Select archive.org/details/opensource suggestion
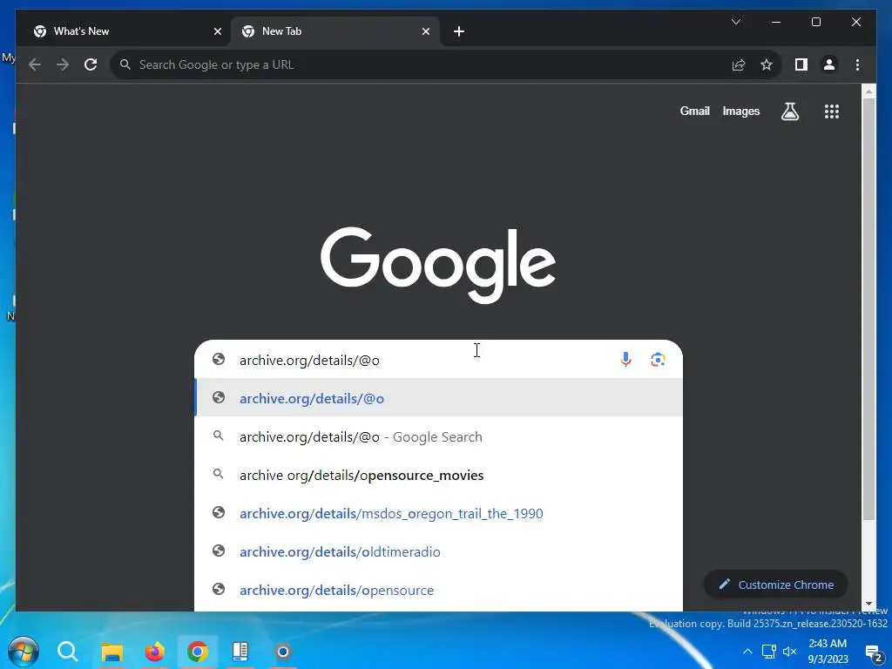Viewport: 892px width, 669px height. point(439,590)
